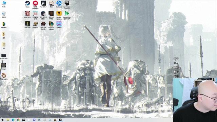The width and height of the screenshot is (217, 122).
Task: Open Google Chrome from the taskbar
Action: (18, 120)
